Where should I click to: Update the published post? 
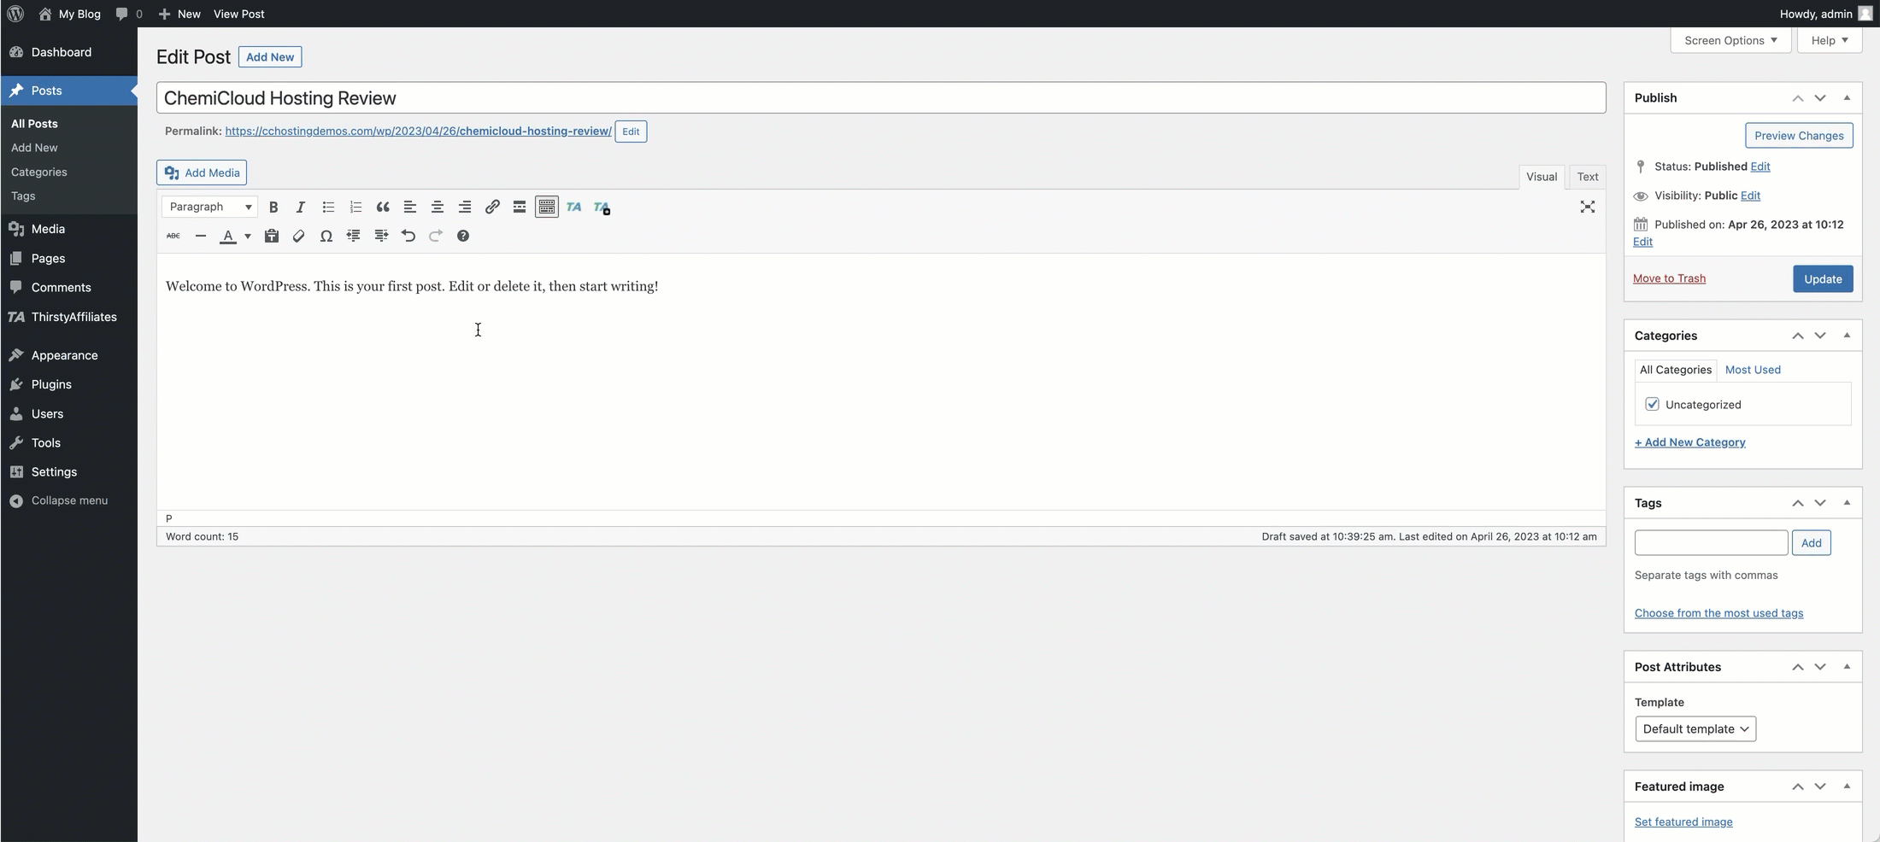1823,278
